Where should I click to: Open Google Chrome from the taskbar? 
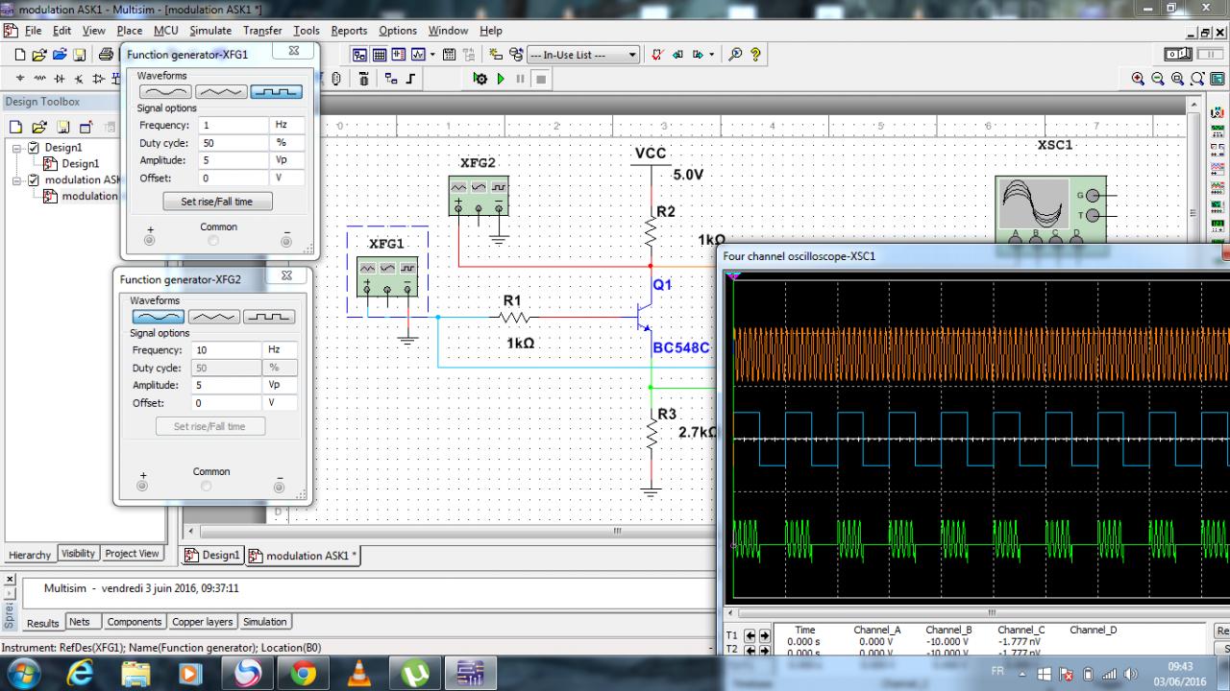[x=303, y=674]
